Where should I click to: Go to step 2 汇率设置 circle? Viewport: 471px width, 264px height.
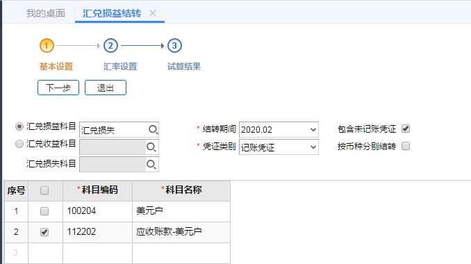[x=110, y=46]
